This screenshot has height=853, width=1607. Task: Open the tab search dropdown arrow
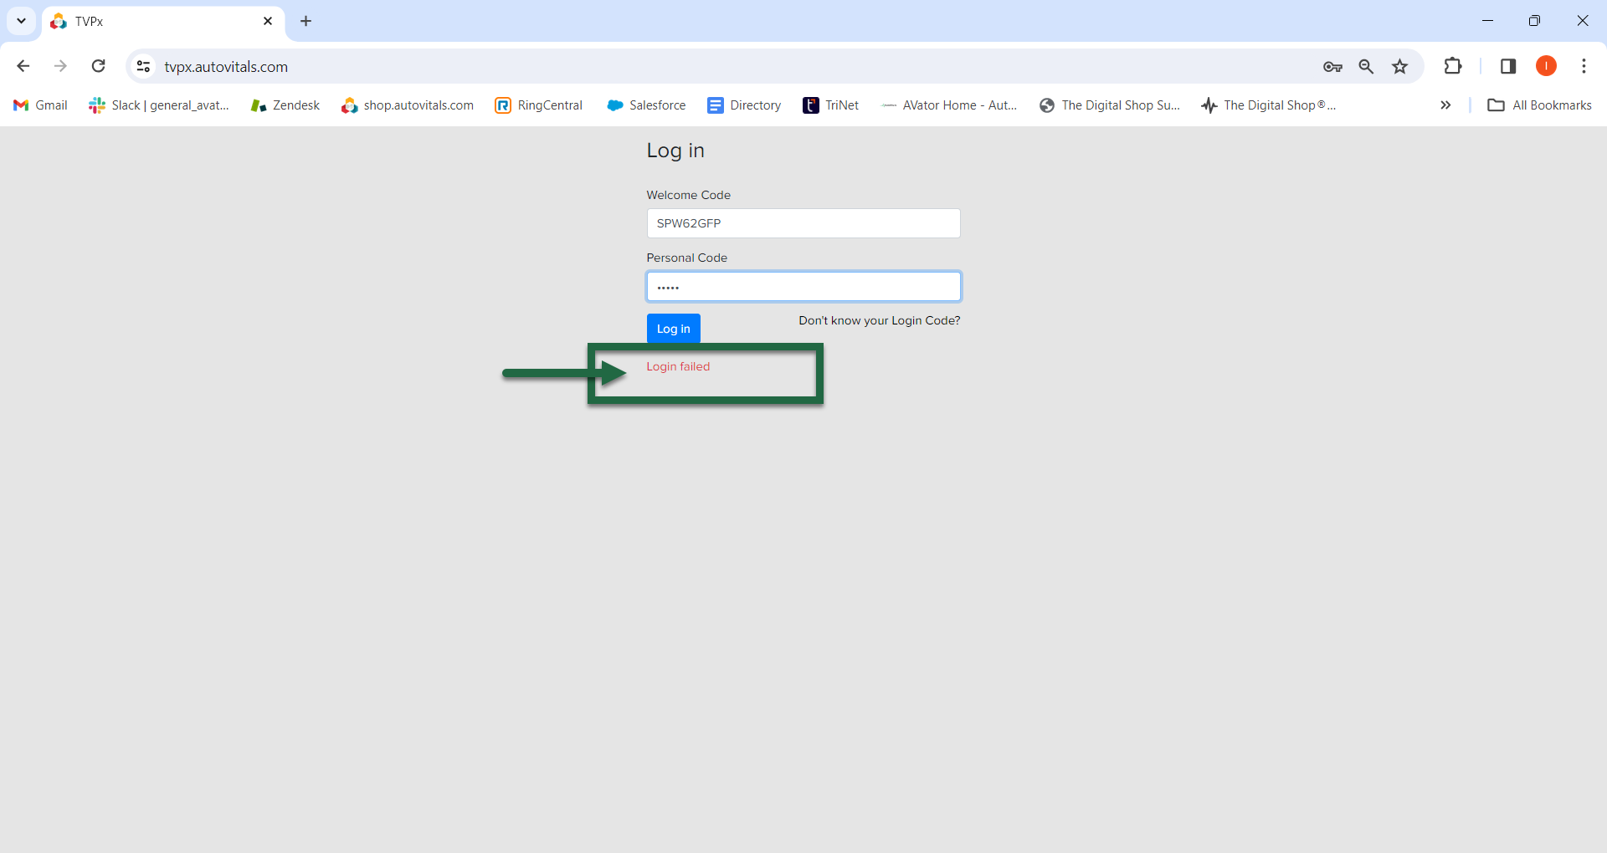tap(22, 21)
